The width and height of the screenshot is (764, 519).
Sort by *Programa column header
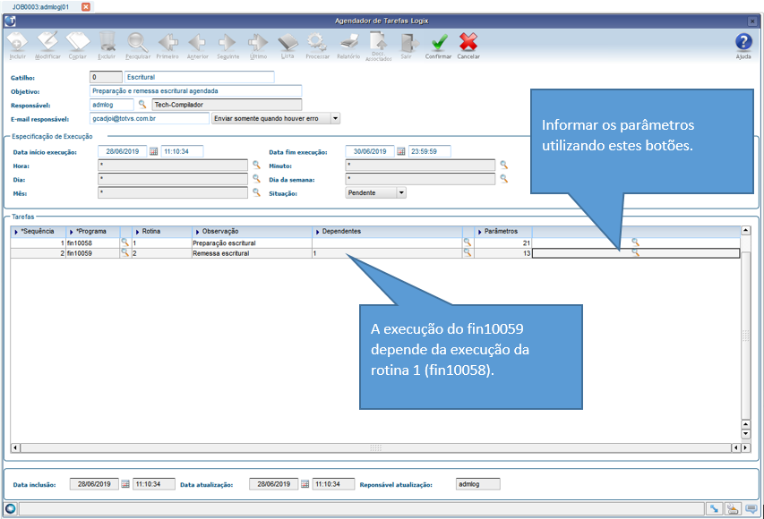[92, 231]
